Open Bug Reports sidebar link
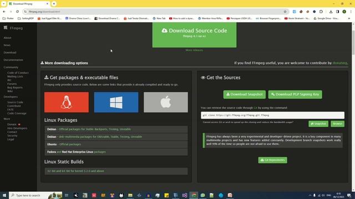This screenshot has height=199, width=355. pyautogui.click(x=15, y=87)
